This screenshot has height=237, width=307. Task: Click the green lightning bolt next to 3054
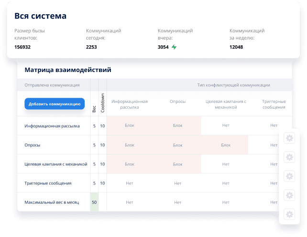(x=174, y=47)
